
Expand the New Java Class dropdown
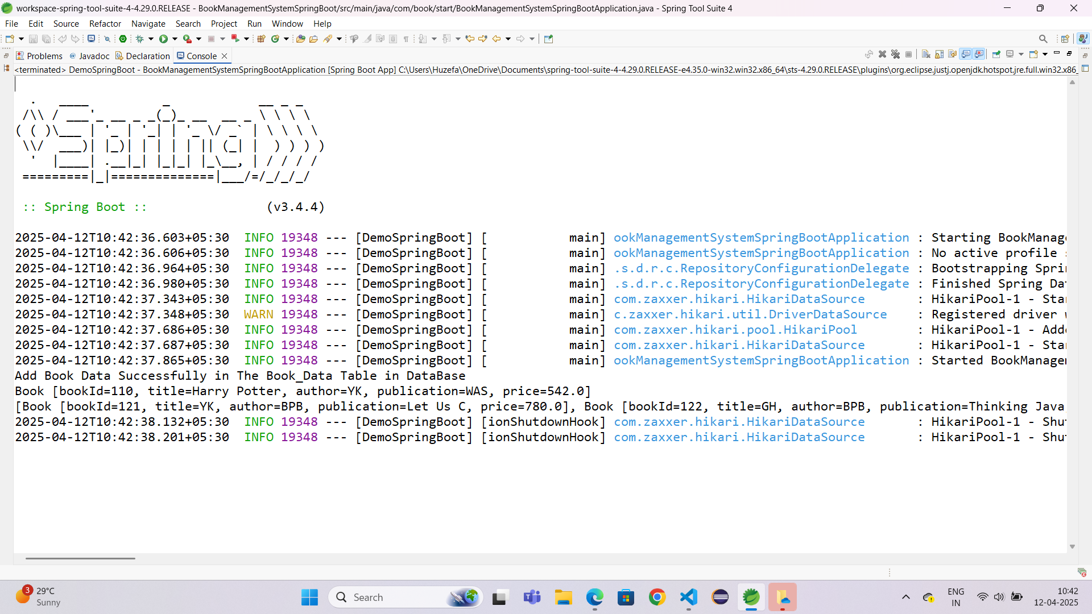tap(286, 39)
